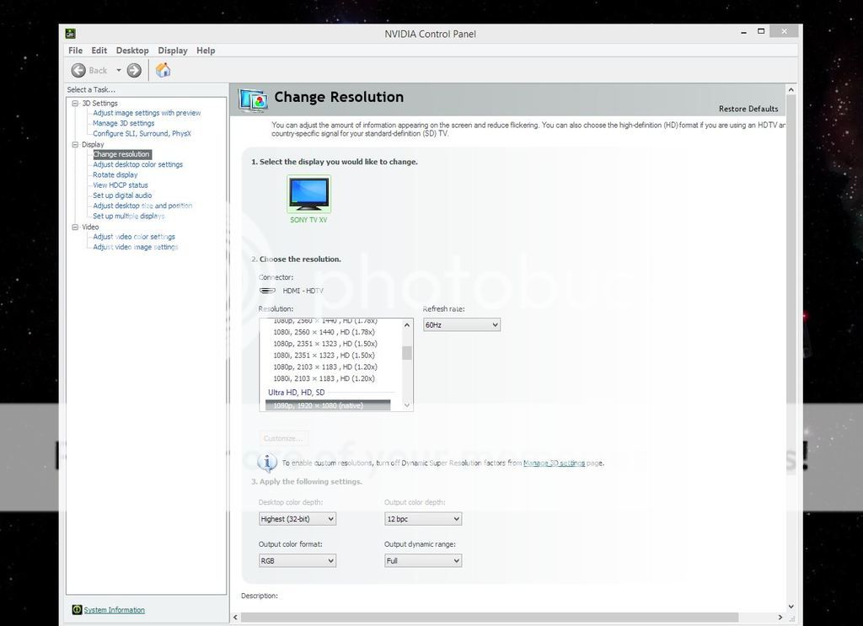The image size is (863, 626).
Task: Collapse the Video tree node
Action: coord(75,227)
